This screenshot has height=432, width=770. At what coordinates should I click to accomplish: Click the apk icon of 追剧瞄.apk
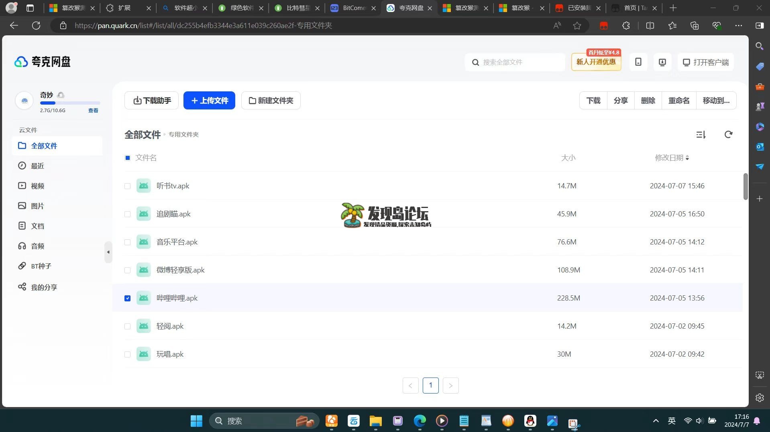click(x=143, y=214)
